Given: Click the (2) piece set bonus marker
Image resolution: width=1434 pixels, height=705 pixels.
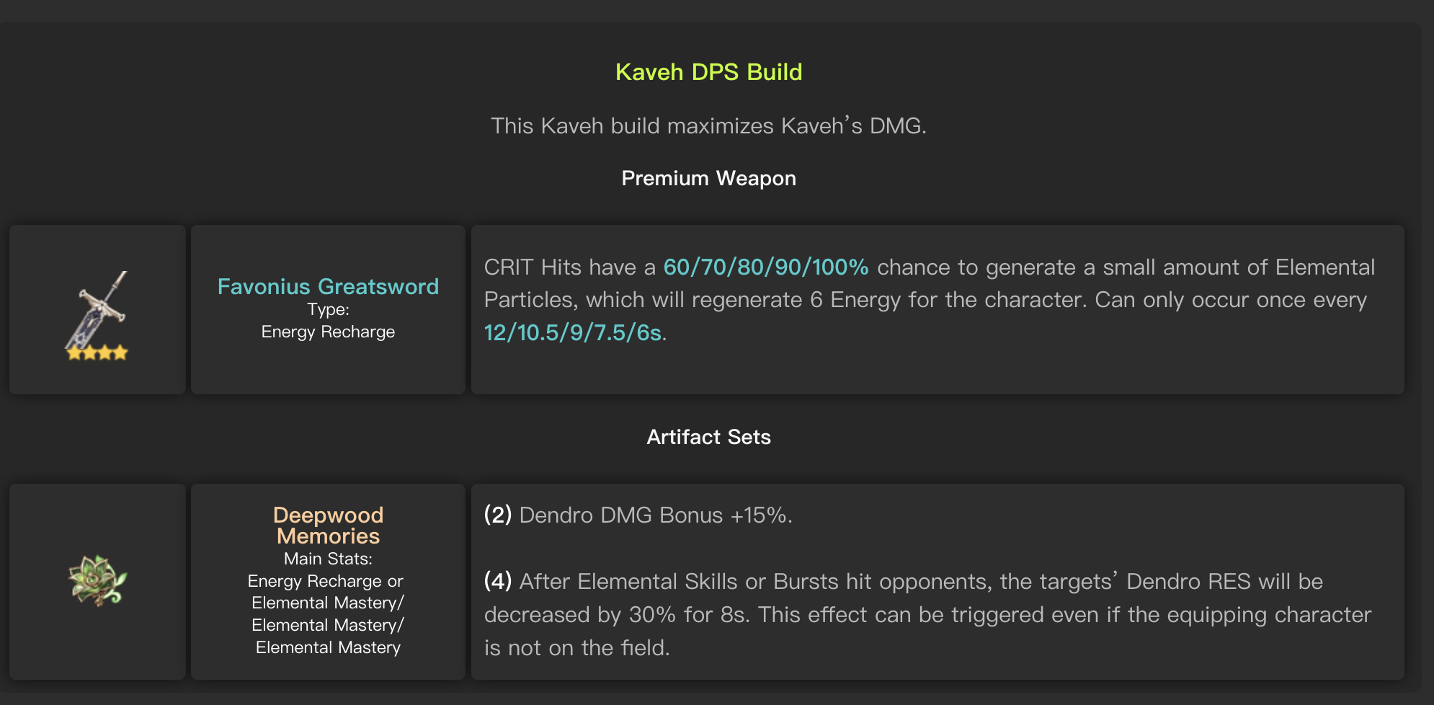Looking at the screenshot, I should pyautogui.click(x=498, y=515).
